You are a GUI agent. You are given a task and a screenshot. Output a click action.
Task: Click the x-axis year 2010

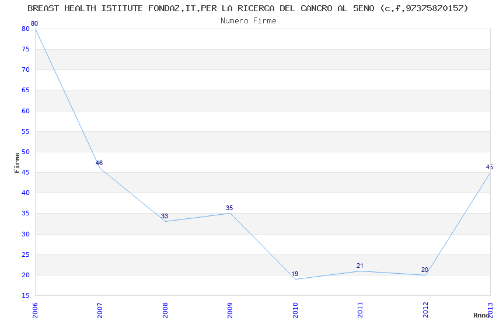[x=295, y=310]
